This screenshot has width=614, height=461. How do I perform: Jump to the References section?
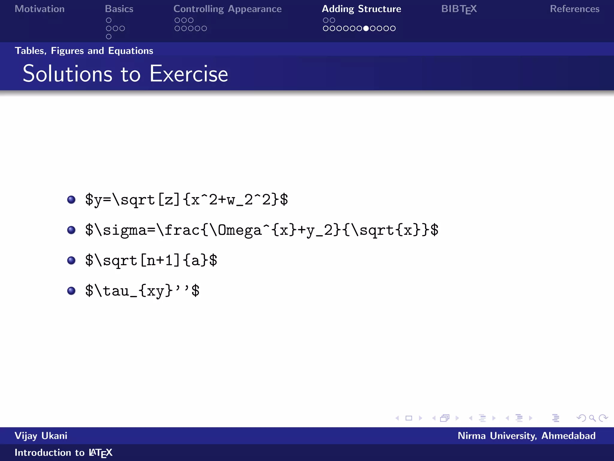pyautogui.click(x=574, y=9)
